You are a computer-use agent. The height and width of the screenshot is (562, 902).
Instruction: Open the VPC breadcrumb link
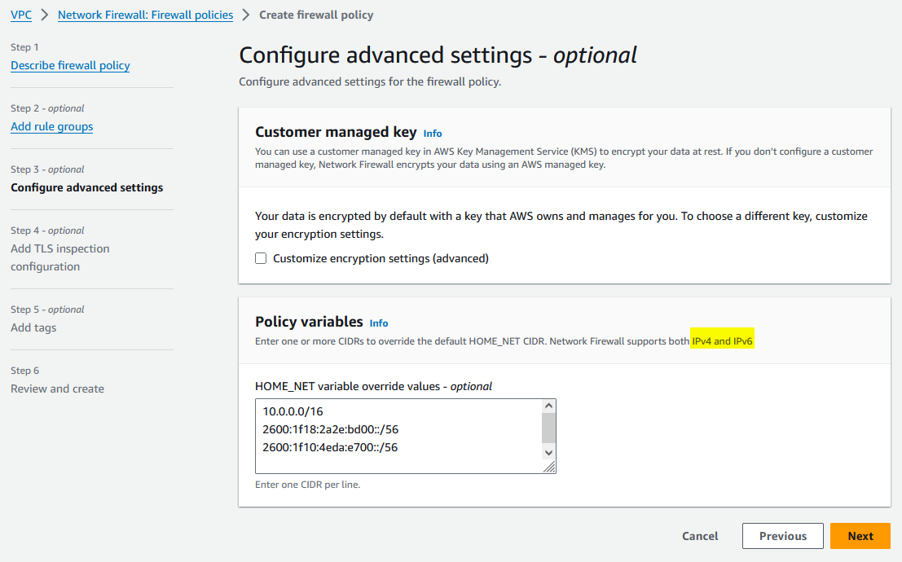click(20, 15)
